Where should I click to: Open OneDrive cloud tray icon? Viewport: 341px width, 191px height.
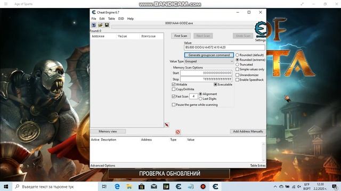pos(281,186)
